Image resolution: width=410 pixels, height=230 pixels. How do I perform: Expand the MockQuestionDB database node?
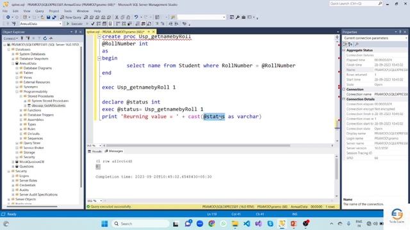point(13,162)
